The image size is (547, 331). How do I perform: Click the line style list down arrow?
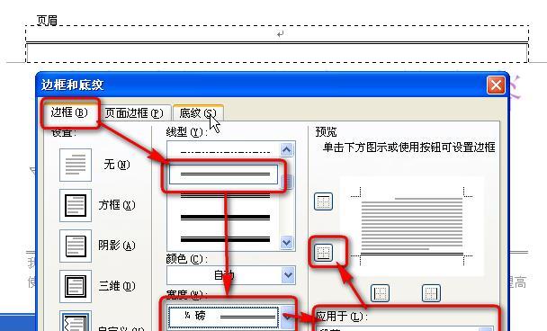coord(286,242)
